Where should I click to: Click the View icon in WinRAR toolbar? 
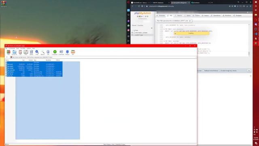pos(26,52)
